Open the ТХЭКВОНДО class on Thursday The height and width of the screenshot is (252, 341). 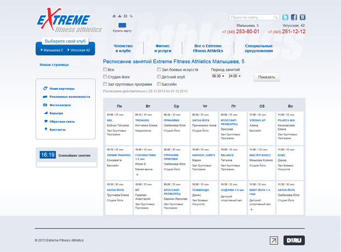[201, 190]
